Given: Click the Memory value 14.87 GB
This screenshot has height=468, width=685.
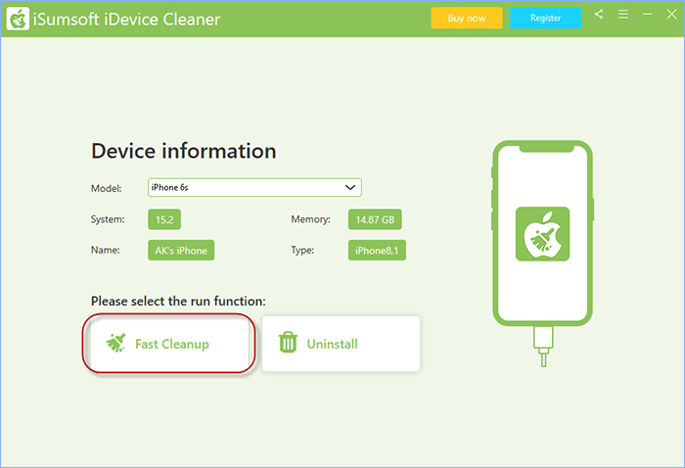Looking at the screenshot, I should point(375,219).
